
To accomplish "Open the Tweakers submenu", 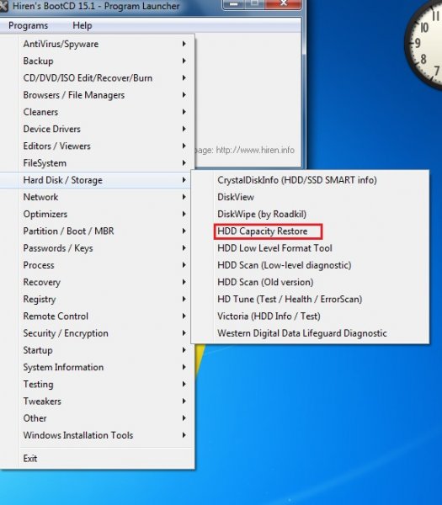I will 97,401.
